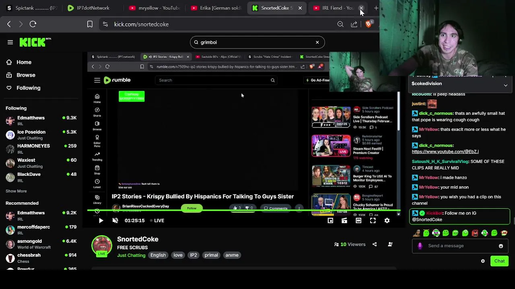Select the IP2 tag
The width and height of the screenshot is (515, 289).
click(x=194, y=255)
